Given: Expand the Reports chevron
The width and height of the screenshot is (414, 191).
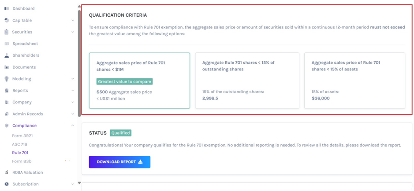Looking at the screenshot, I should tap(73, 91).
